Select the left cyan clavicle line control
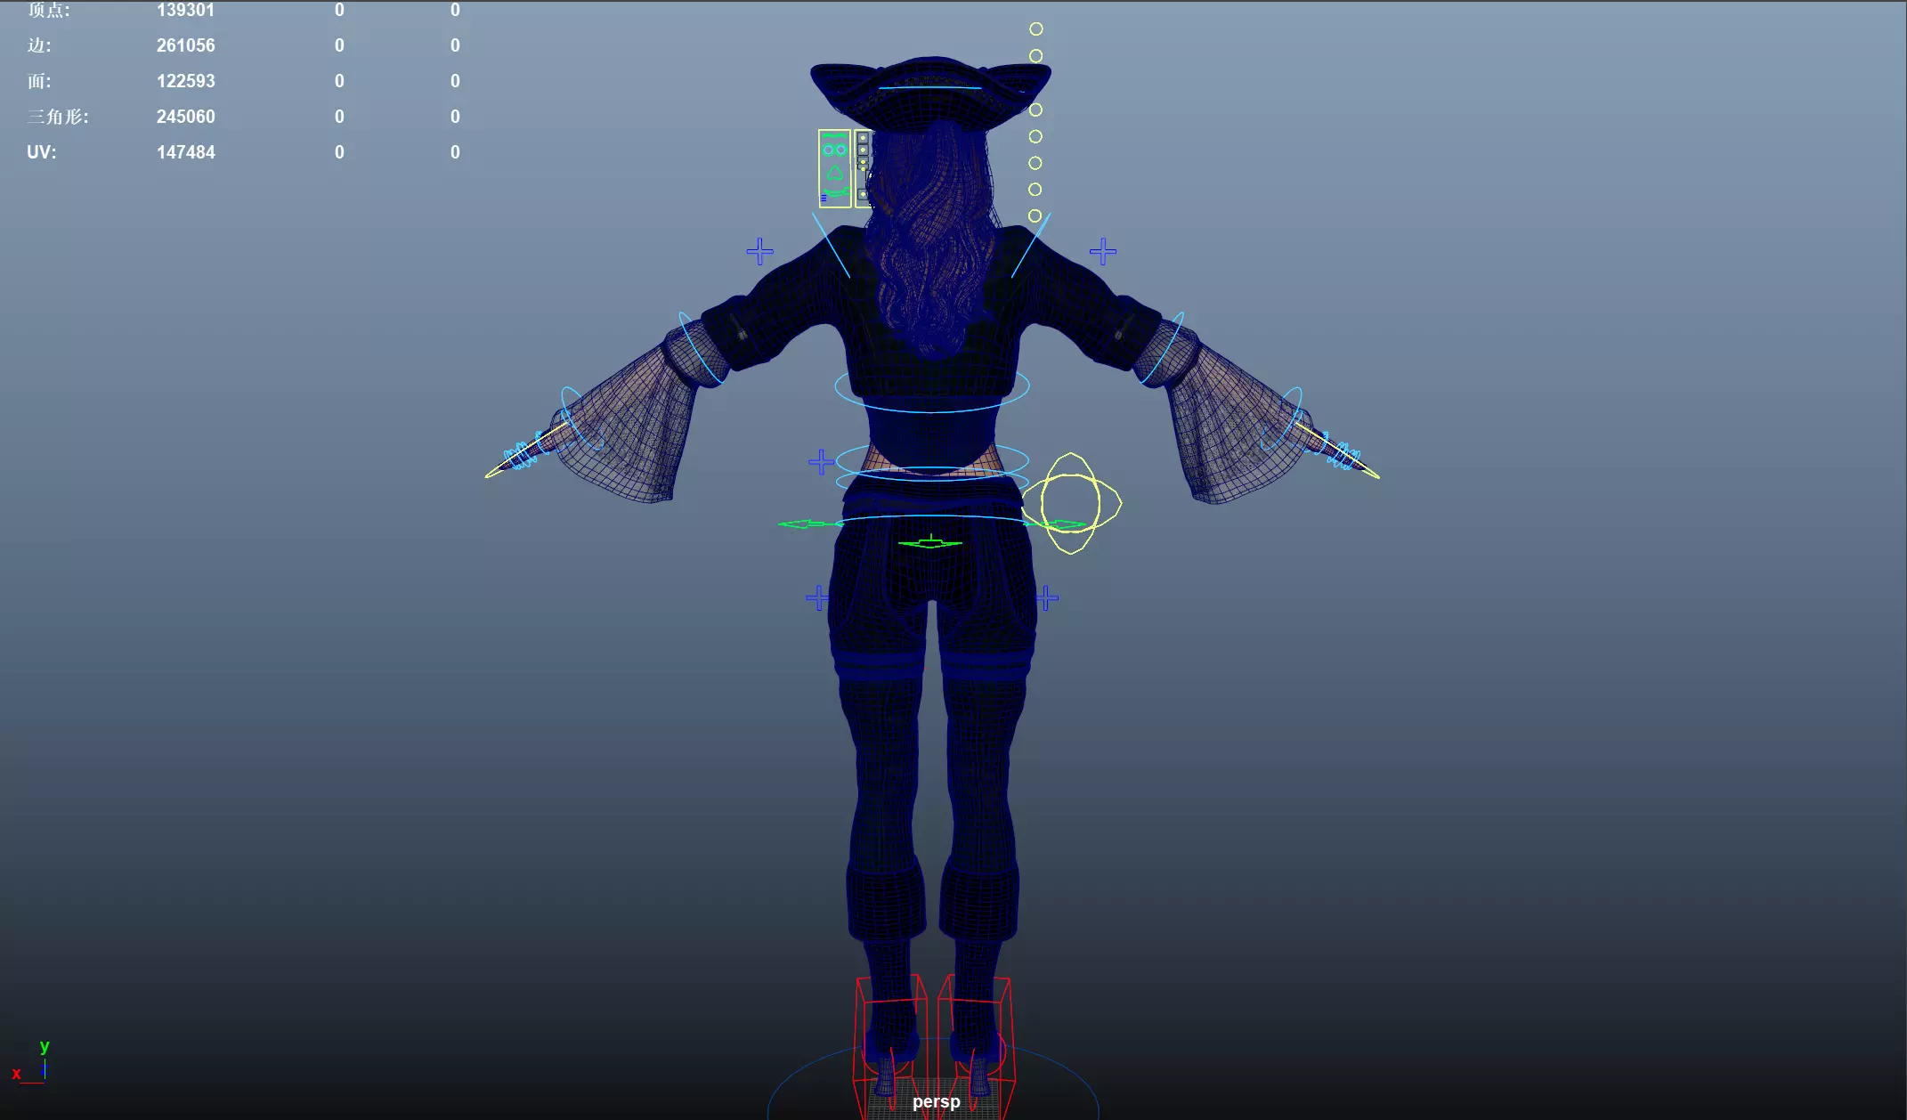The width and height of the screenshot is (1907, 1120). pyautogui.click(x=831, y=245)
